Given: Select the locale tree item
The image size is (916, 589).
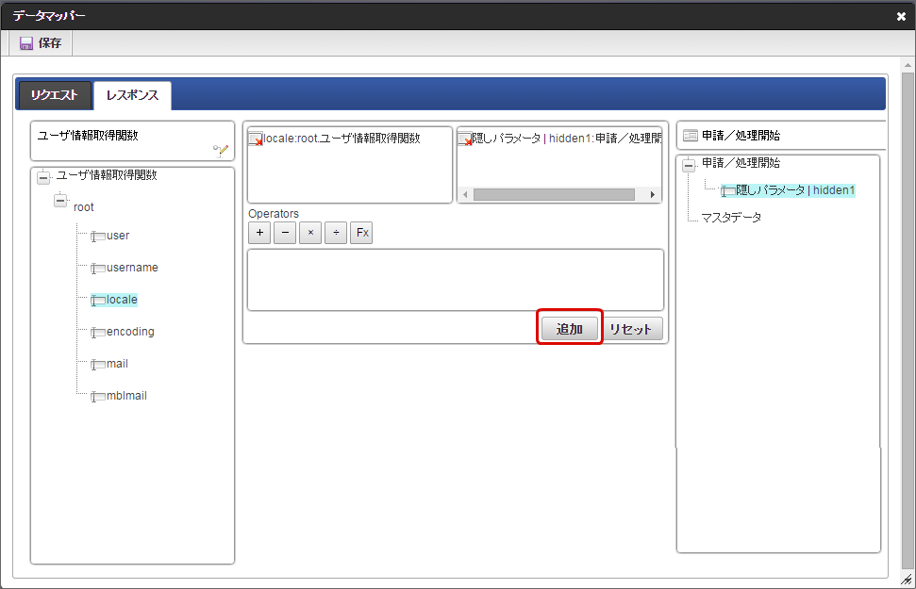Looking at the screenshot, I should [x=122, y=300].
